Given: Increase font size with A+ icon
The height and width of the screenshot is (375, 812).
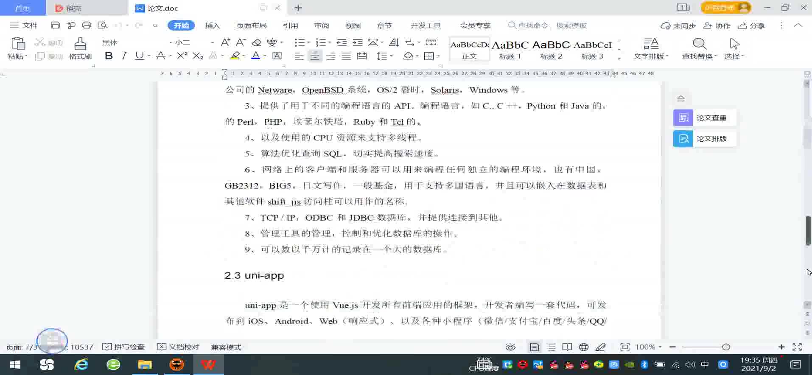Looking at the screenshot, I should 225,42.
